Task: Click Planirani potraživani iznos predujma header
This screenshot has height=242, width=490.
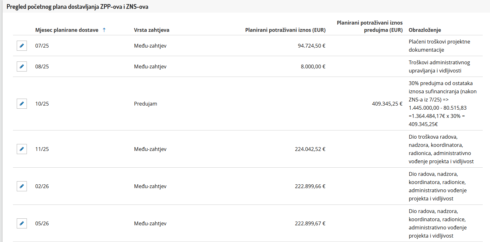Action: [x=370, y=26]
